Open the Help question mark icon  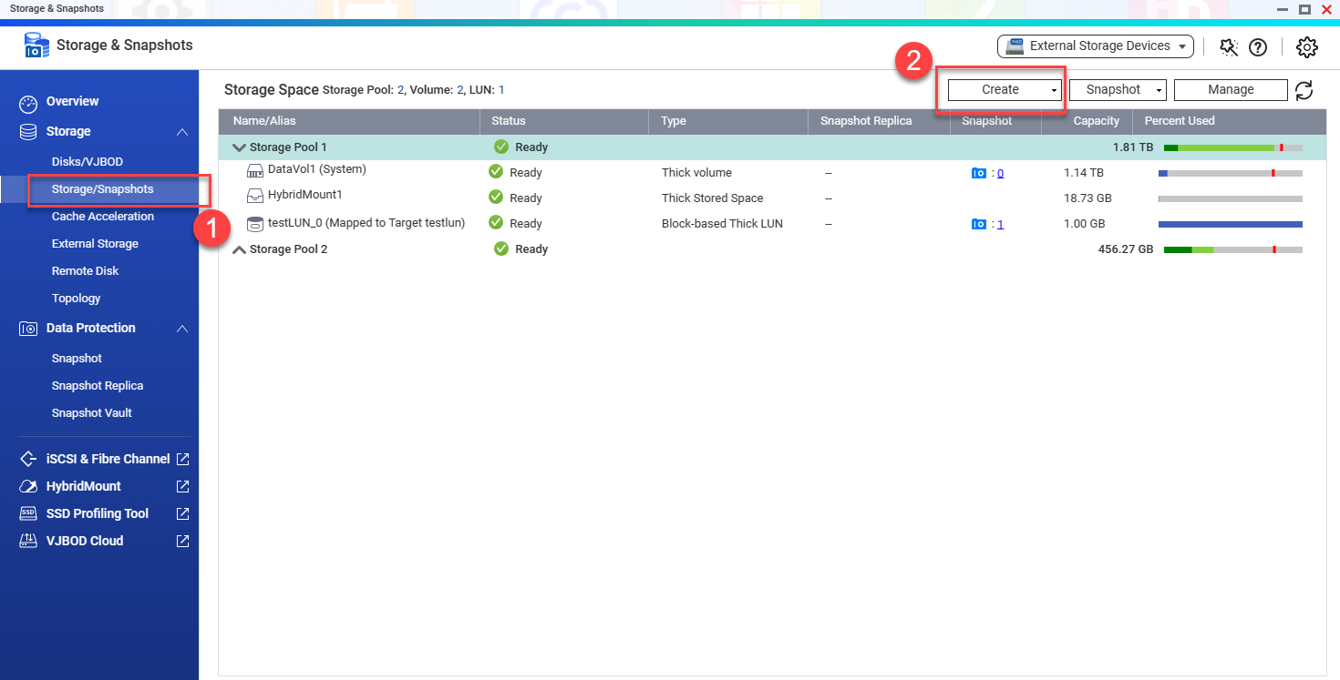click(x=1259, y=46)
